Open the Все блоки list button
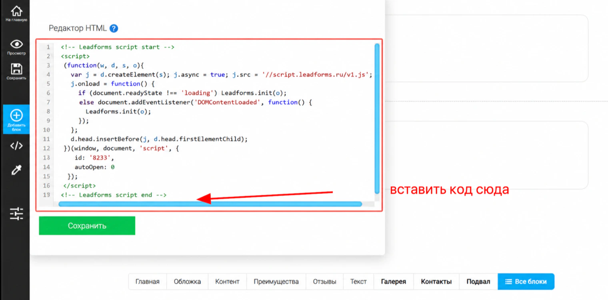Screen dimensions: 608x300 tap(526, 282)
